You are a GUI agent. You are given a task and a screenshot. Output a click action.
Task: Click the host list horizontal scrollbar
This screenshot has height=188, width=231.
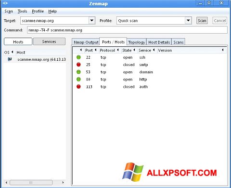click(x=31, y=182)
